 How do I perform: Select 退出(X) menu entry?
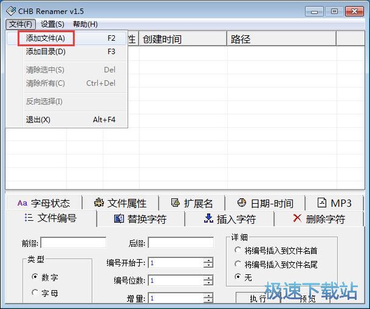[67, 120]
